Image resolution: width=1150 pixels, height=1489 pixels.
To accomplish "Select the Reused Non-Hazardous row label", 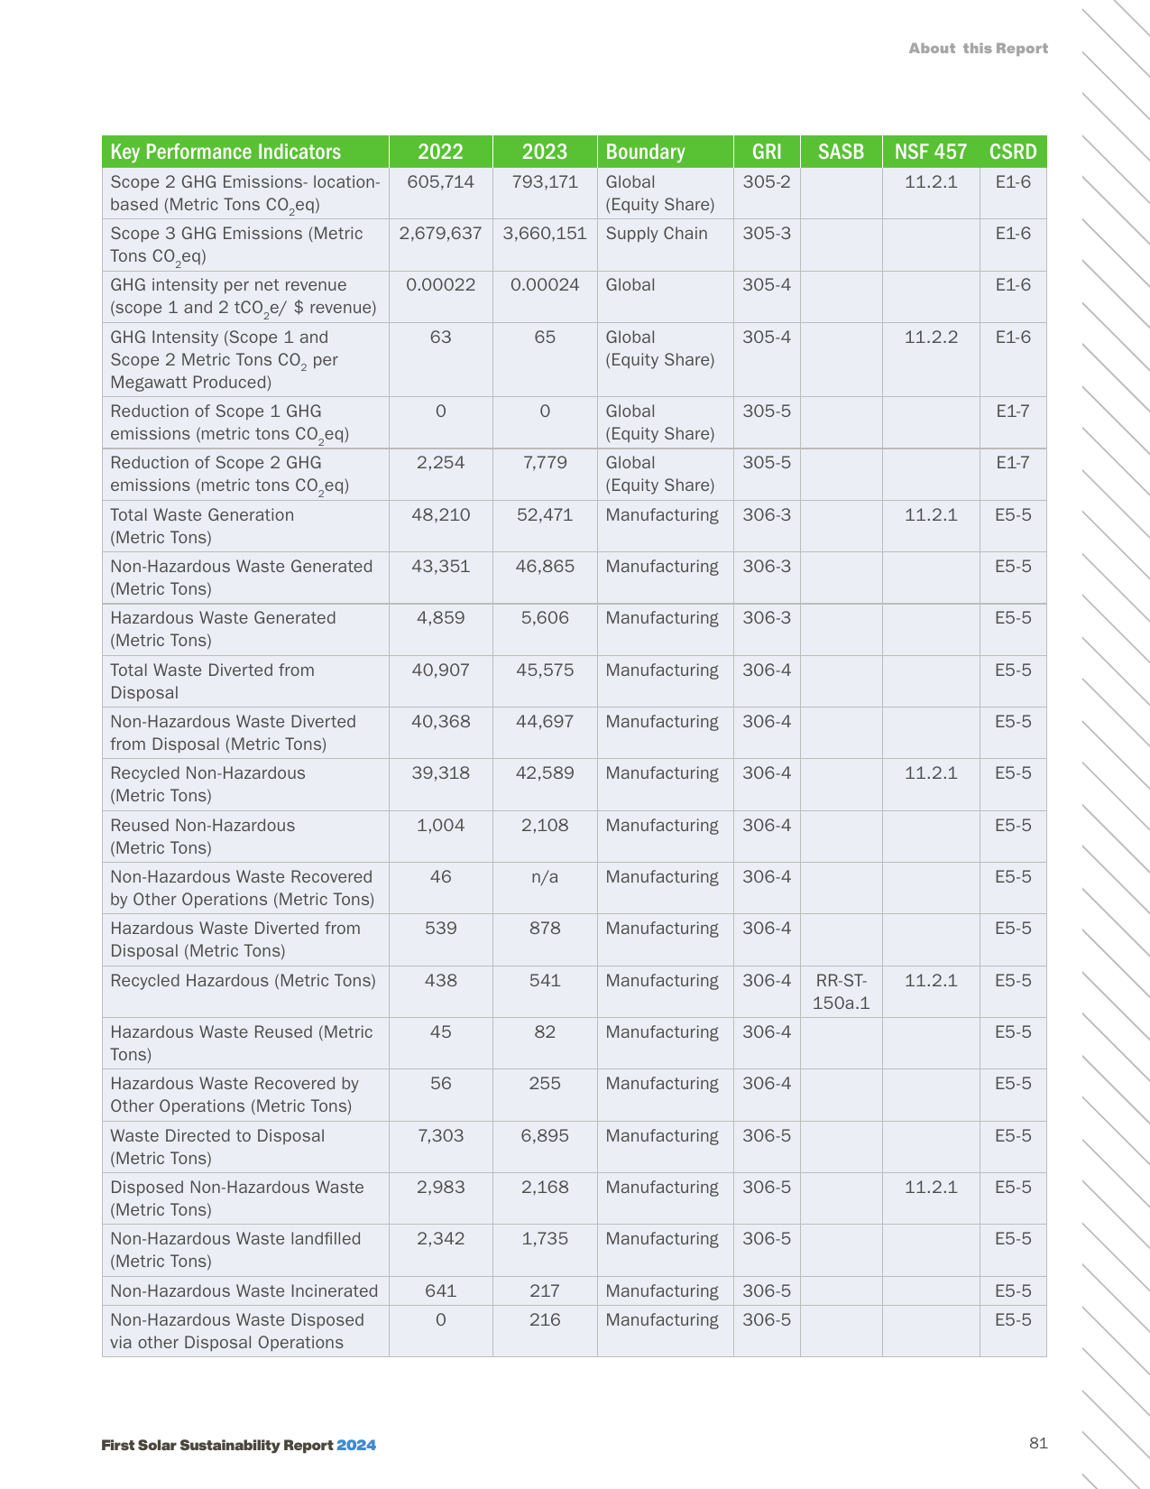I will click(x=203, y=837).
